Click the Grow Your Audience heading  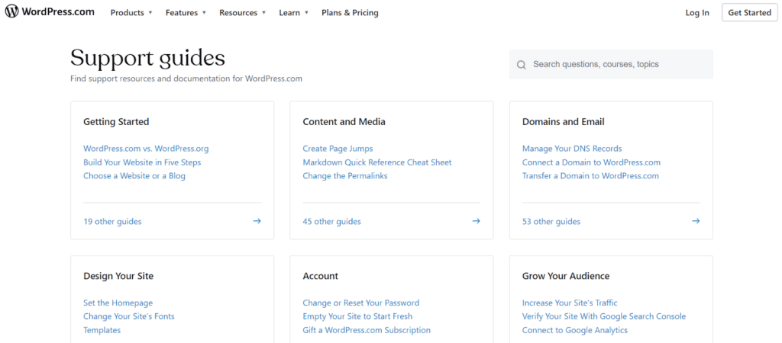566,276
